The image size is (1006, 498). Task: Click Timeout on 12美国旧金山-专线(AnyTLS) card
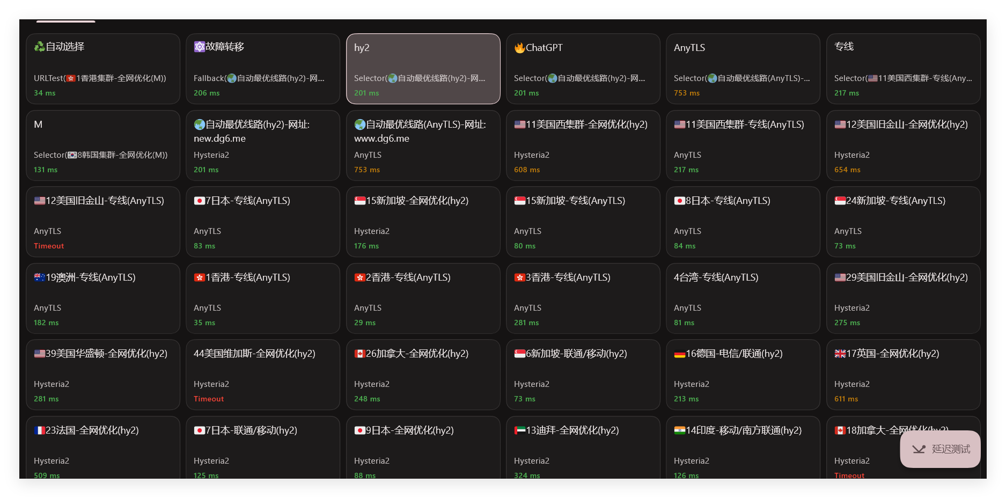click(x=49, y=246)
